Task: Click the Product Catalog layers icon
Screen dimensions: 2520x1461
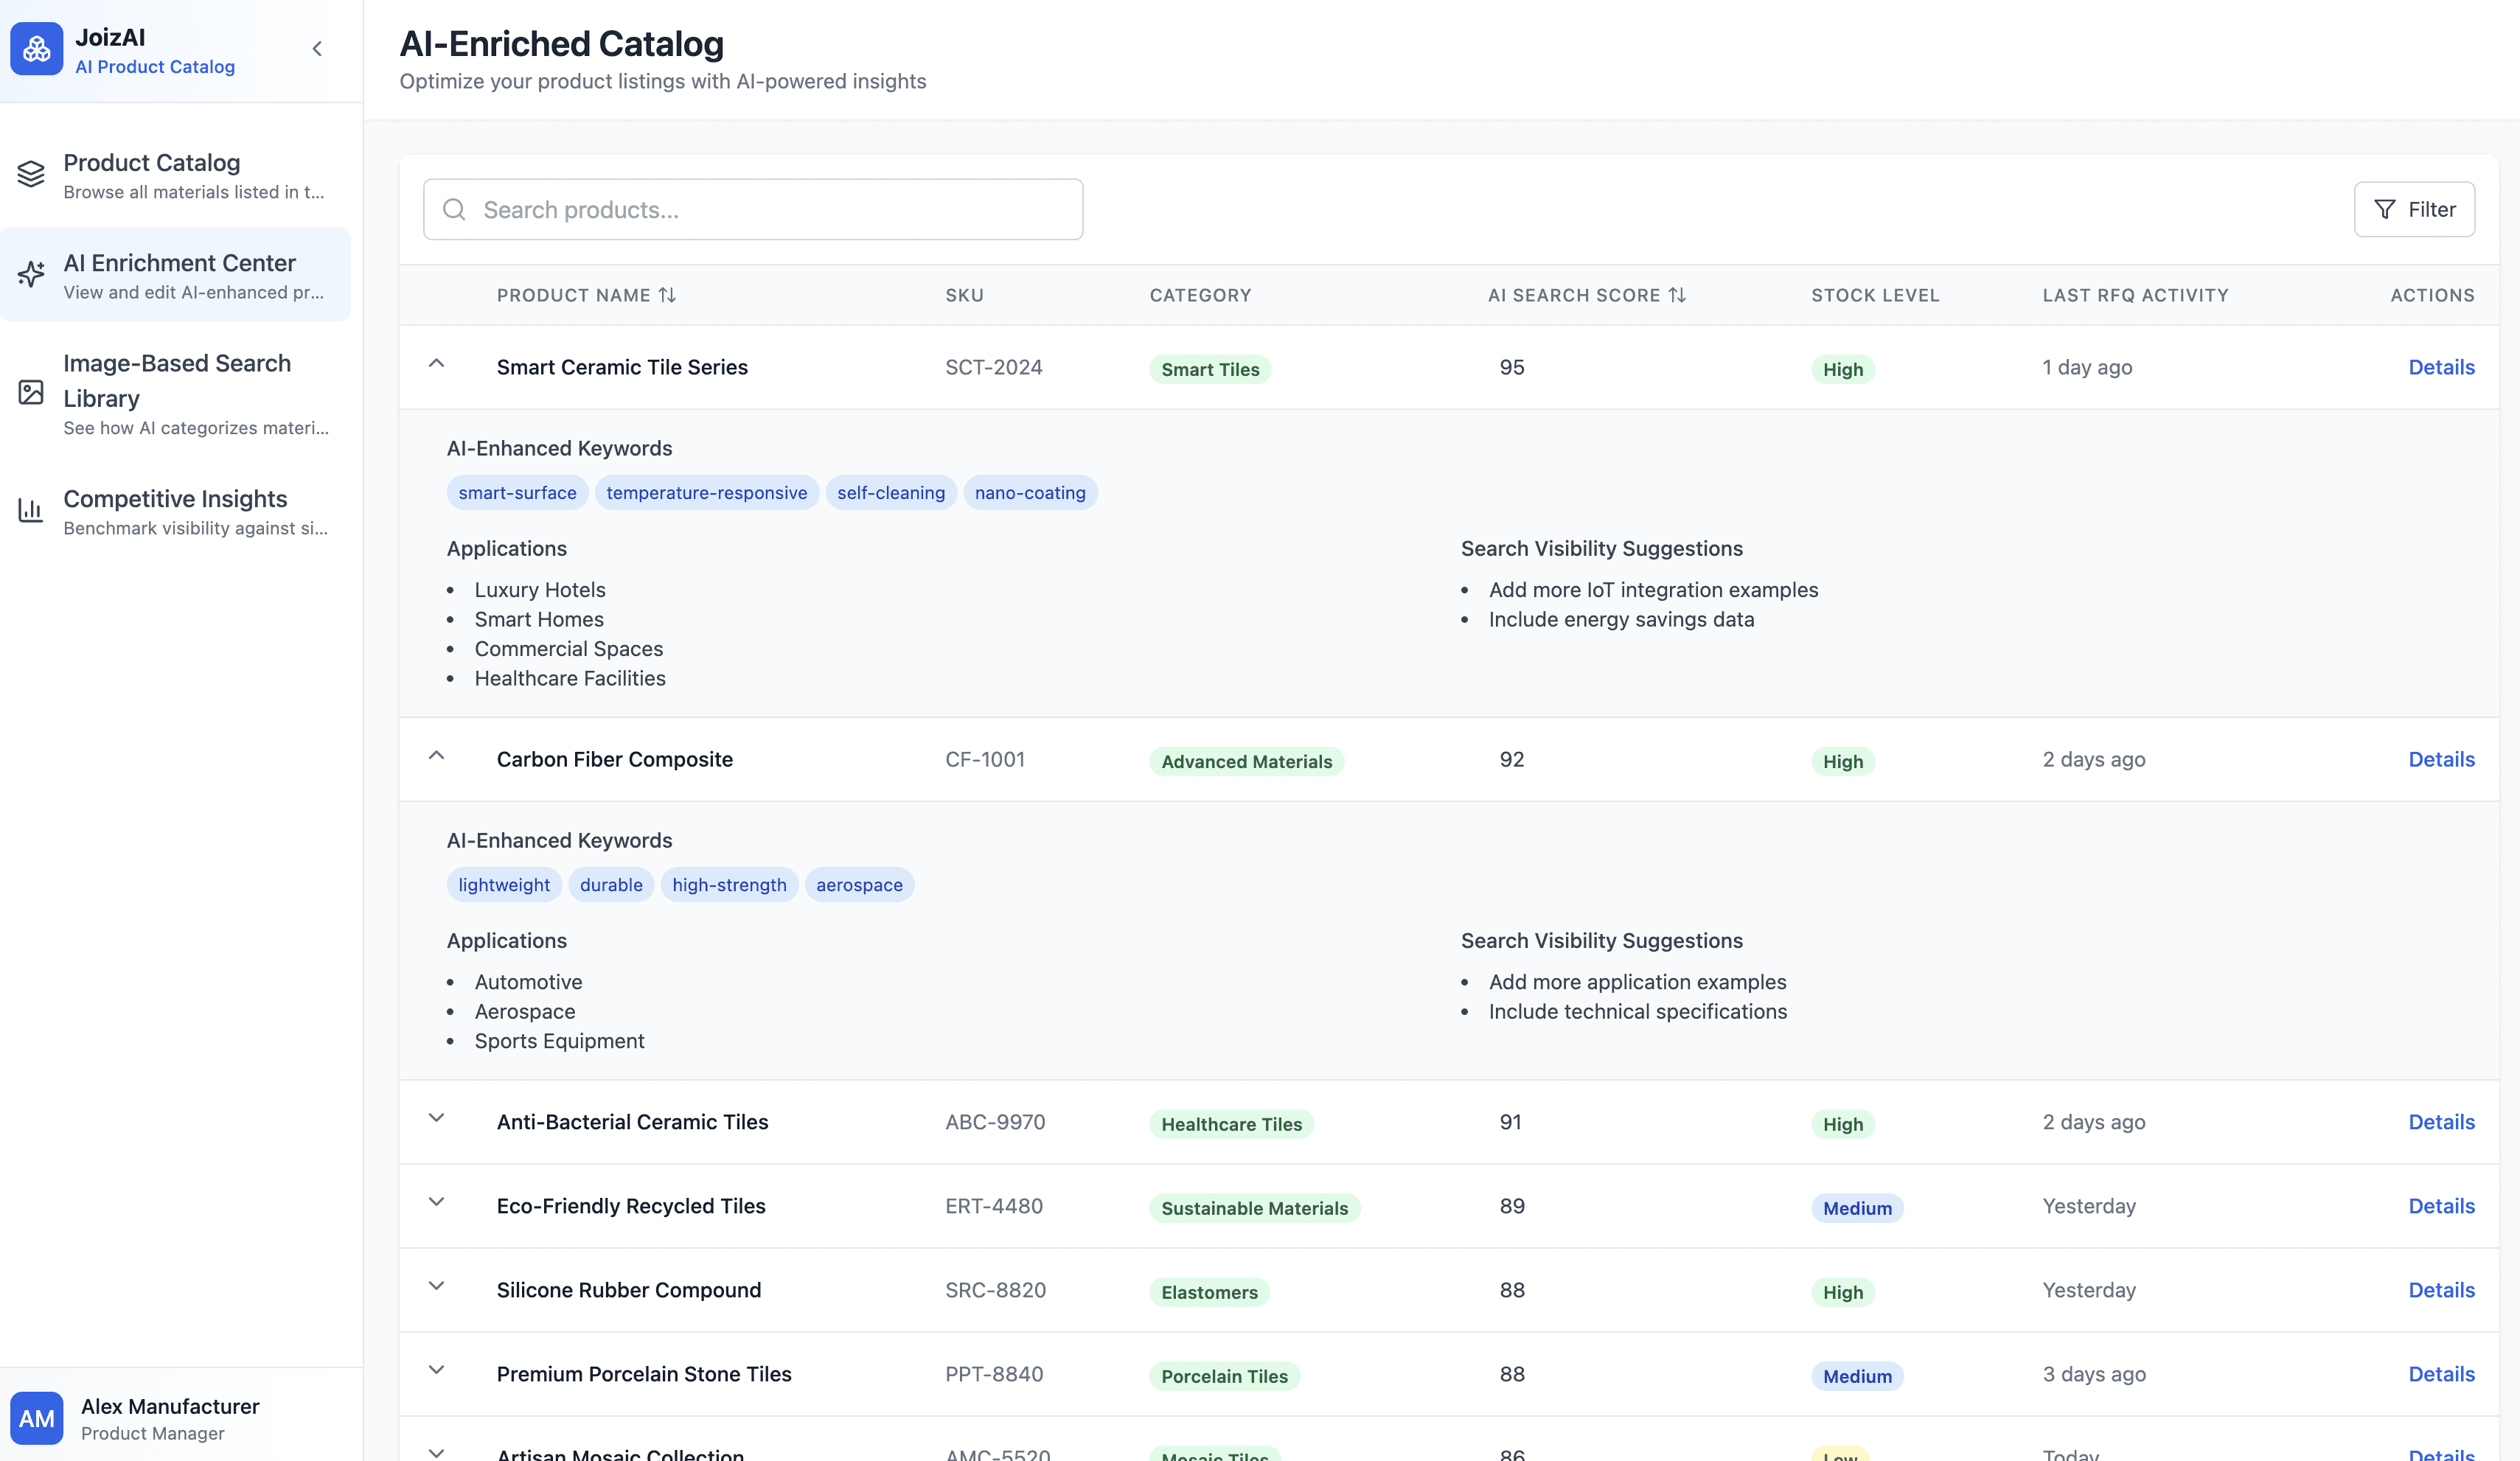Action: click(x=31, y=174)
